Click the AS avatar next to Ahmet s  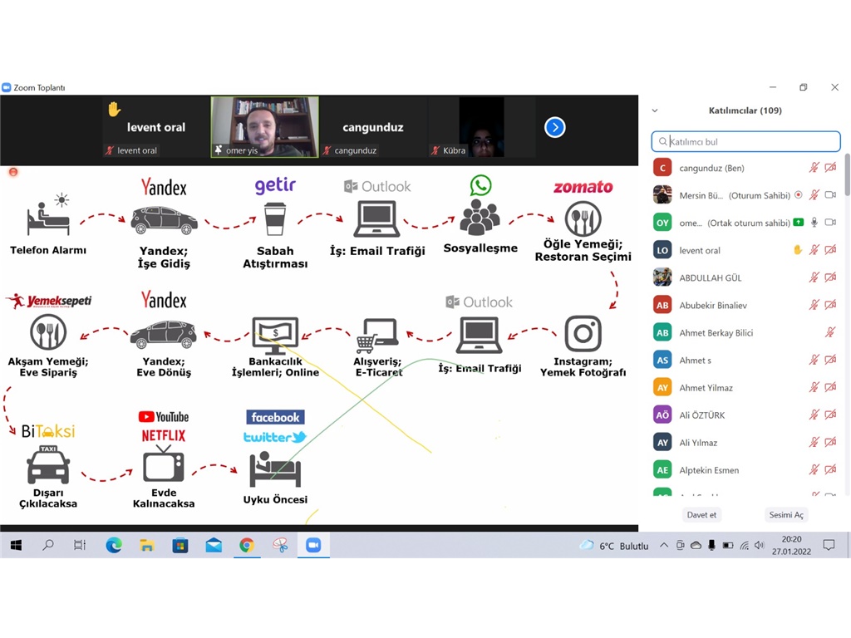(662, 360)
